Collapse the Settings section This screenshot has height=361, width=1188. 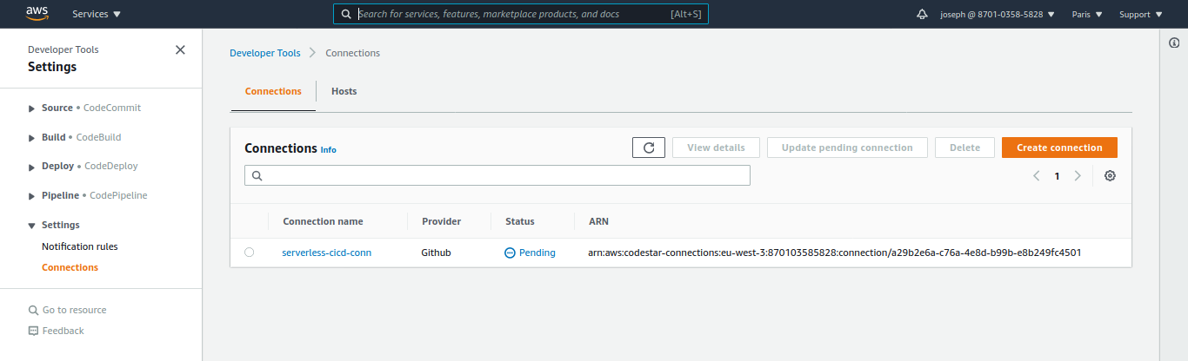(x=32, y=226)
